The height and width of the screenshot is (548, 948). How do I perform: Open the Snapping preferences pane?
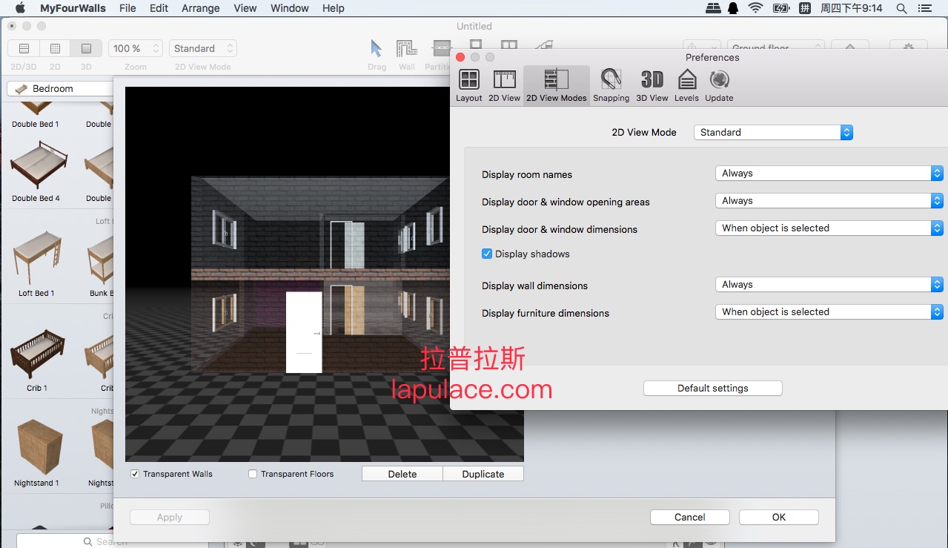pyautogui.click(x=611, y=85)
